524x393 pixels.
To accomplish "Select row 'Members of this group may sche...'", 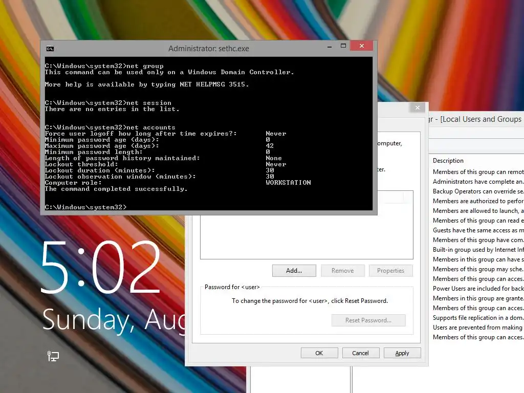I will (478, 269).
